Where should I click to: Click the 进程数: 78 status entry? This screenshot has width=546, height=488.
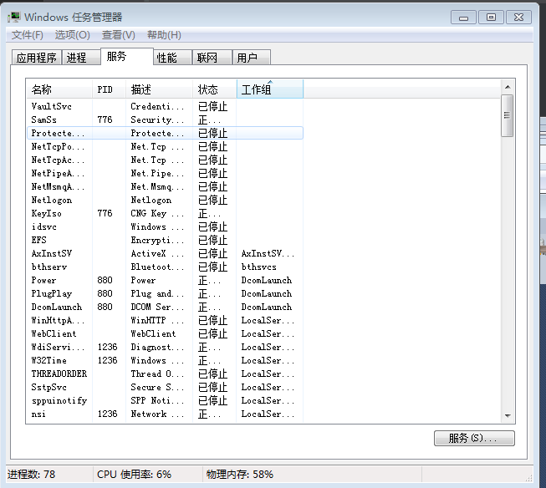click(31, 474)
